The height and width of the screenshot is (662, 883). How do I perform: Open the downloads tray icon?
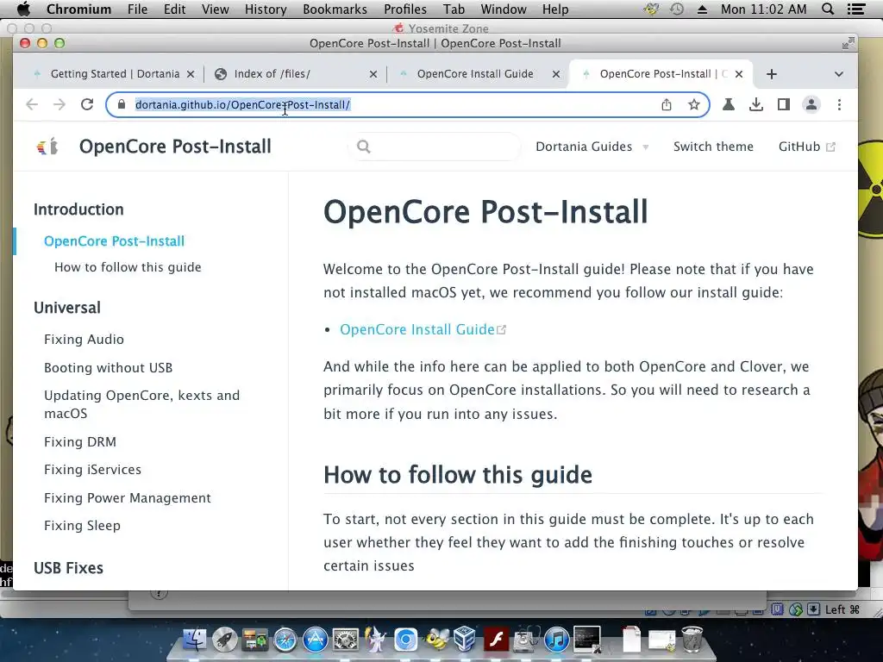755,104
